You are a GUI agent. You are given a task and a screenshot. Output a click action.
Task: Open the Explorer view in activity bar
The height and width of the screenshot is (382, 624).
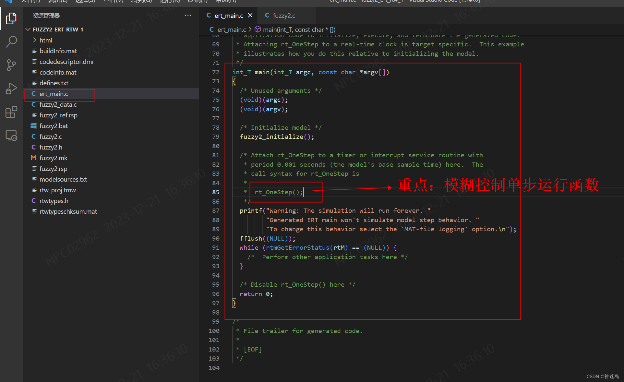(x=11, y=18)
